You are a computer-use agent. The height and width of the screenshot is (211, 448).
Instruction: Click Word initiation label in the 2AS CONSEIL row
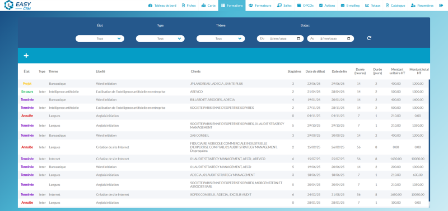click(x=106, y=136)
